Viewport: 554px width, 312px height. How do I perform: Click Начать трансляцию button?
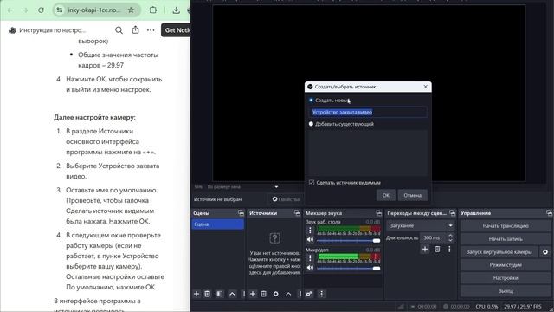pyautogui.click(x=506, y=225)
